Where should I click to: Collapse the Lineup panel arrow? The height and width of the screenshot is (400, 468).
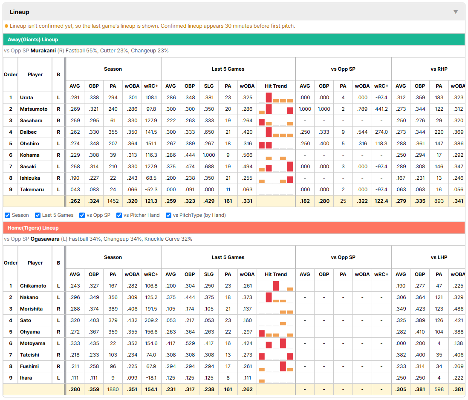tap(456, 12)
